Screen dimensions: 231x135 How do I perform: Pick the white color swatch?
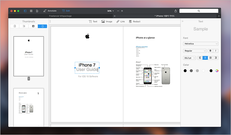[x=203, y=71]
